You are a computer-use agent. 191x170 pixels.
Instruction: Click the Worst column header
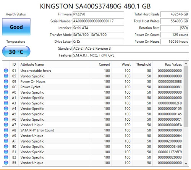pos(122,65)
